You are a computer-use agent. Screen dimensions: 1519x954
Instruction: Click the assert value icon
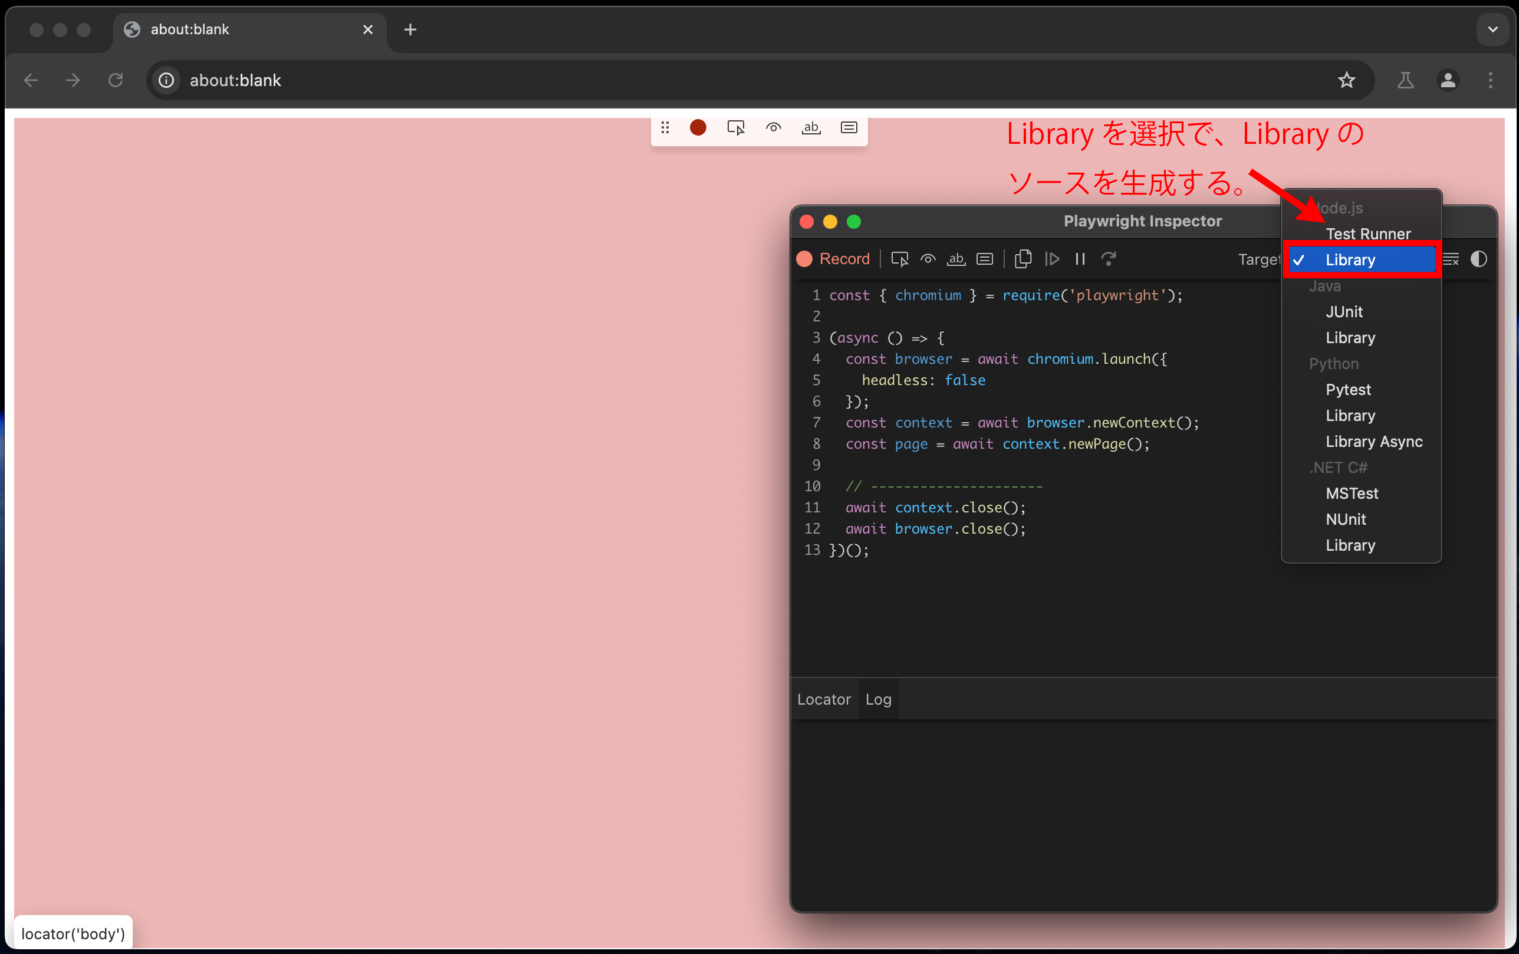tap(984, 259)
